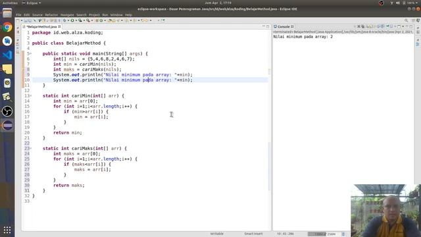The image size is (421, 237).
Task: Open OBS Studio from the dock
Action: coord(7,111)
